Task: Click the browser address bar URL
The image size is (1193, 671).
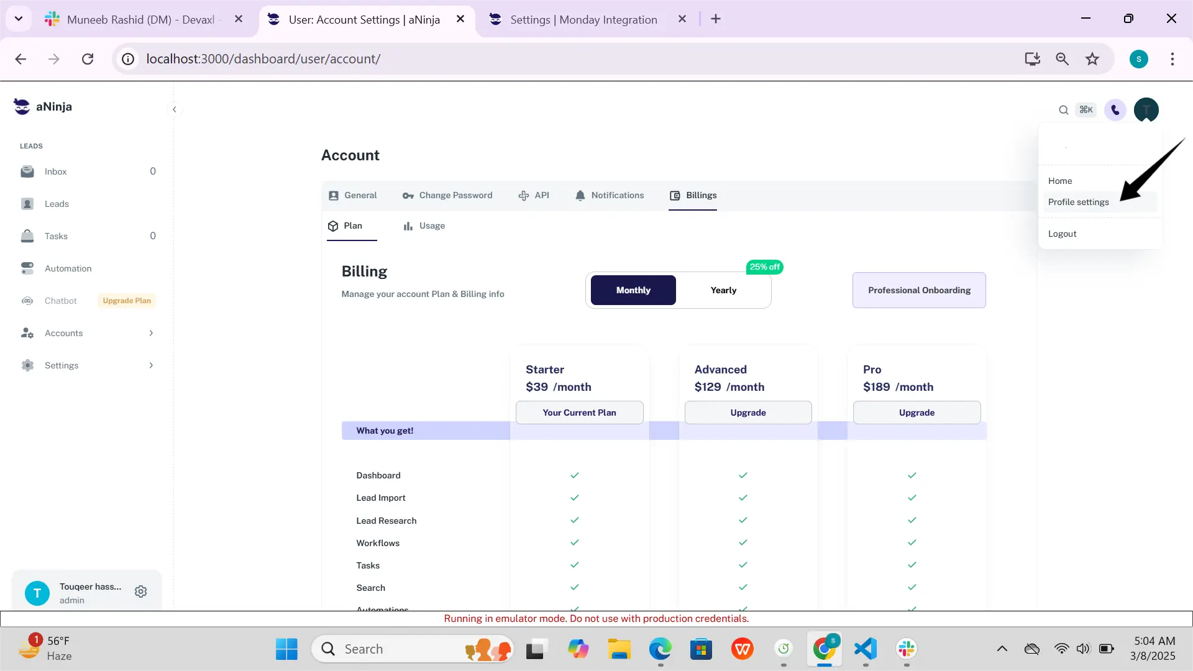Action: point(263,59)
